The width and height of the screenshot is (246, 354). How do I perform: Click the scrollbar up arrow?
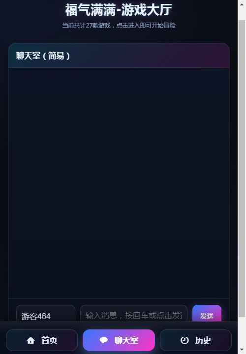point(242,4)
